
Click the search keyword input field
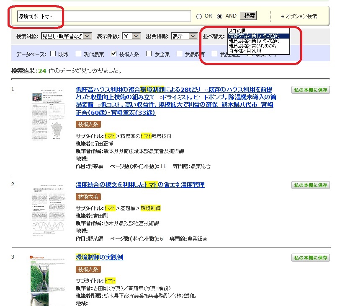tap(104, 16)
